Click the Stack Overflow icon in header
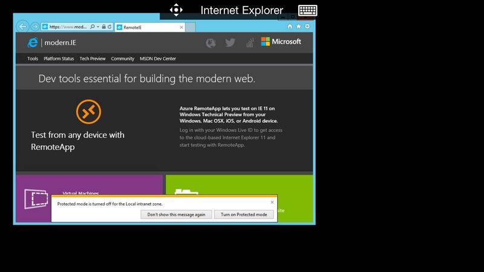Viewport: 484px width, 272px height. [x=250, y=42]
